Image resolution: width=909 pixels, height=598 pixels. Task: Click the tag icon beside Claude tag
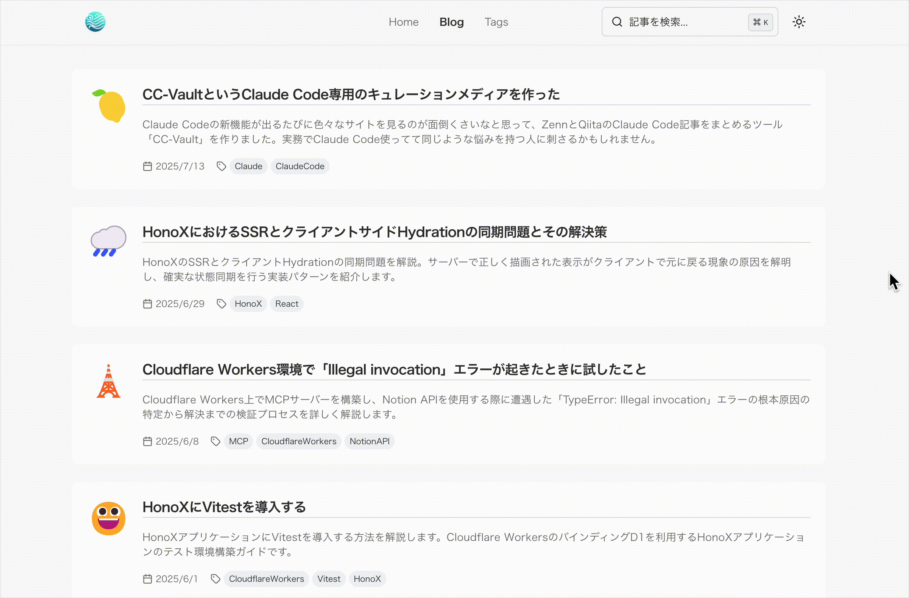click(x=221, y=166)
